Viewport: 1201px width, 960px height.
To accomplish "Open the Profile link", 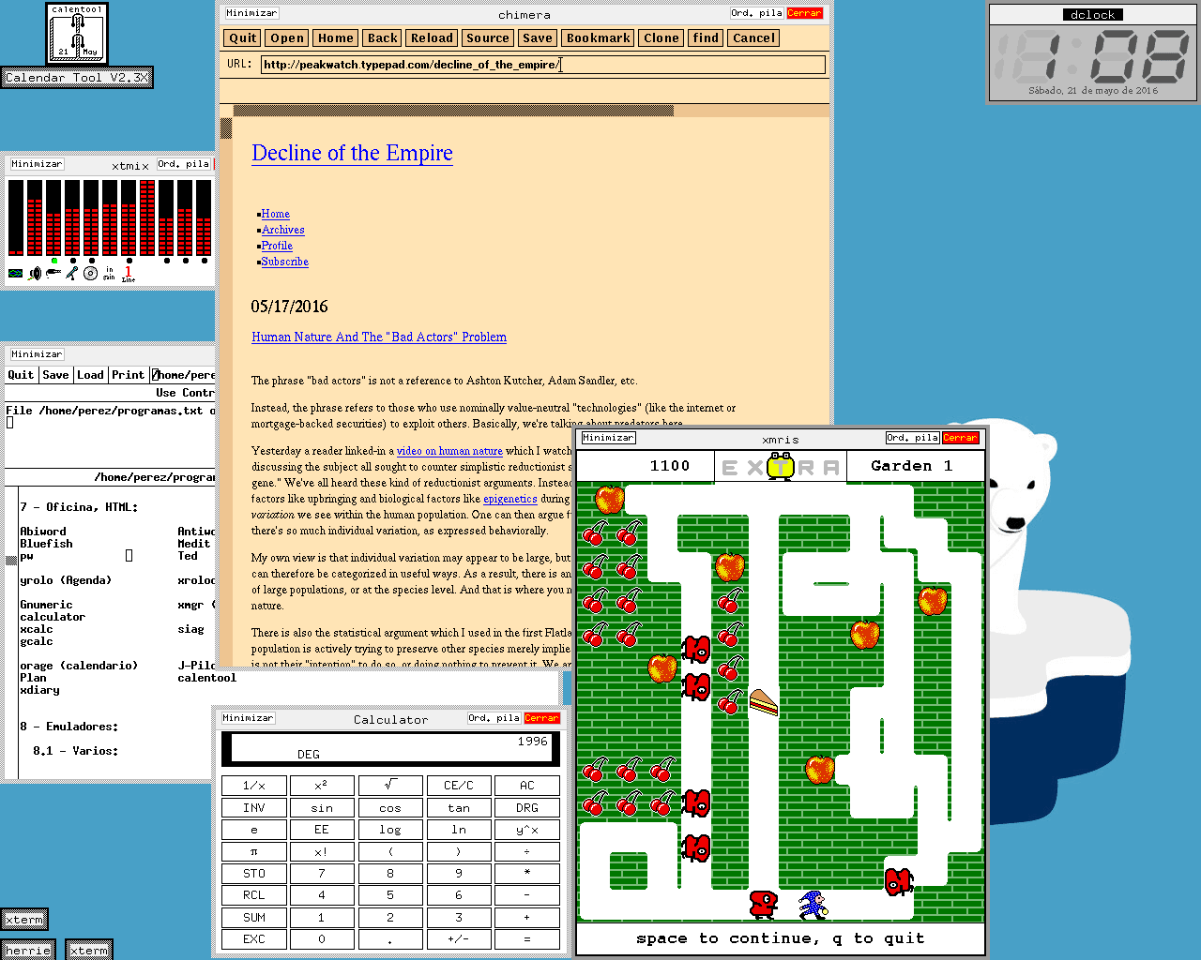I will pos(277,246).
